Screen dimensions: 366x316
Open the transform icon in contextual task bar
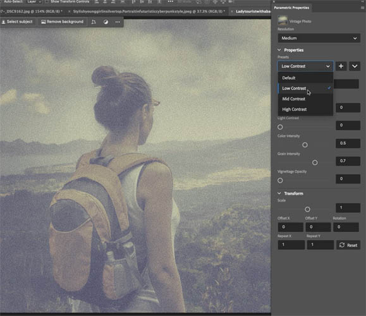94,22
